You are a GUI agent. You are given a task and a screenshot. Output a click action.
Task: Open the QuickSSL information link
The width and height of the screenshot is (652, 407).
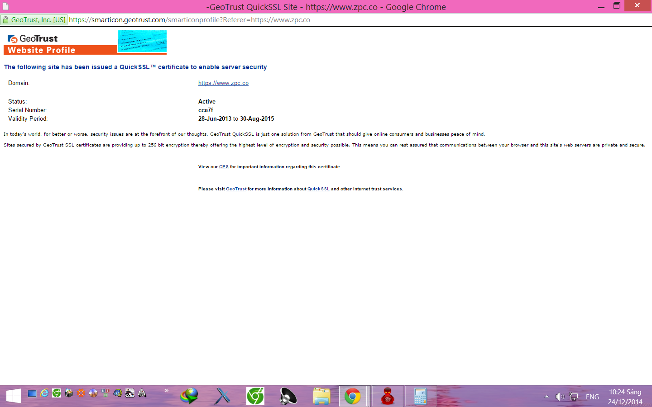[x=318, y=189]
